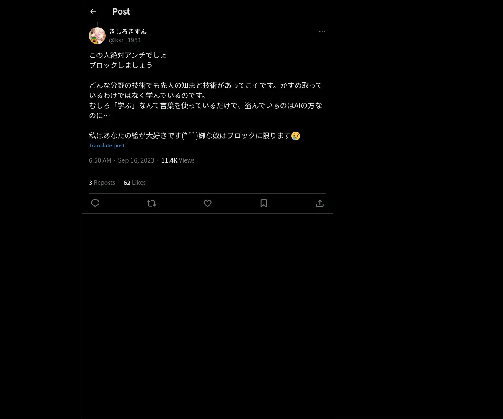This screenshot has height=419, width=503.
Task: Open the author's profile picture
Action: 97,36
